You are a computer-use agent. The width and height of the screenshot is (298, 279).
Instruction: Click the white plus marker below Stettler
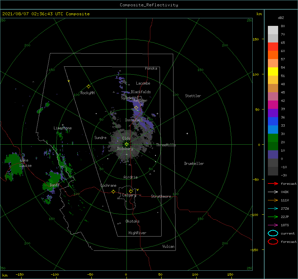187,133
